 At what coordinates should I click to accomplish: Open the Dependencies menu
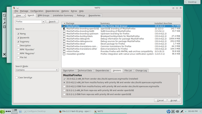click(52, 11)
